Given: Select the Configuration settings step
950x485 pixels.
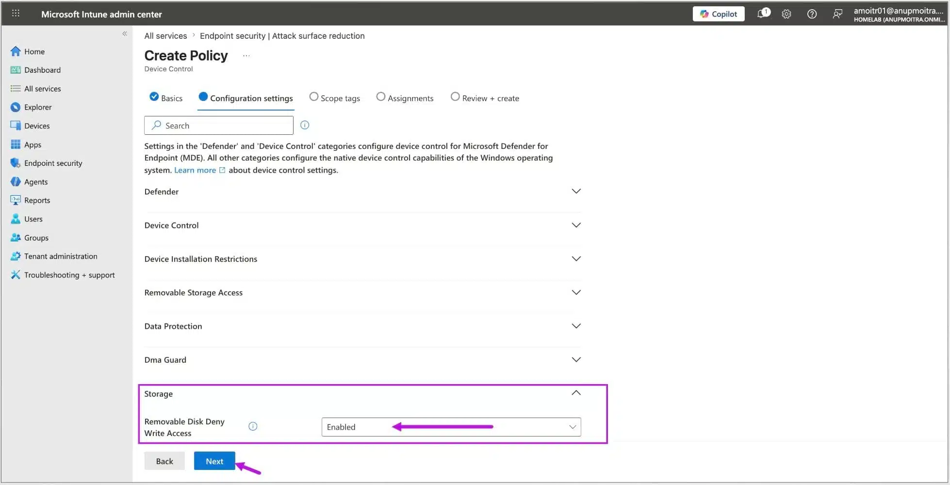Looking at the screenshot, I should coord(246,98).
